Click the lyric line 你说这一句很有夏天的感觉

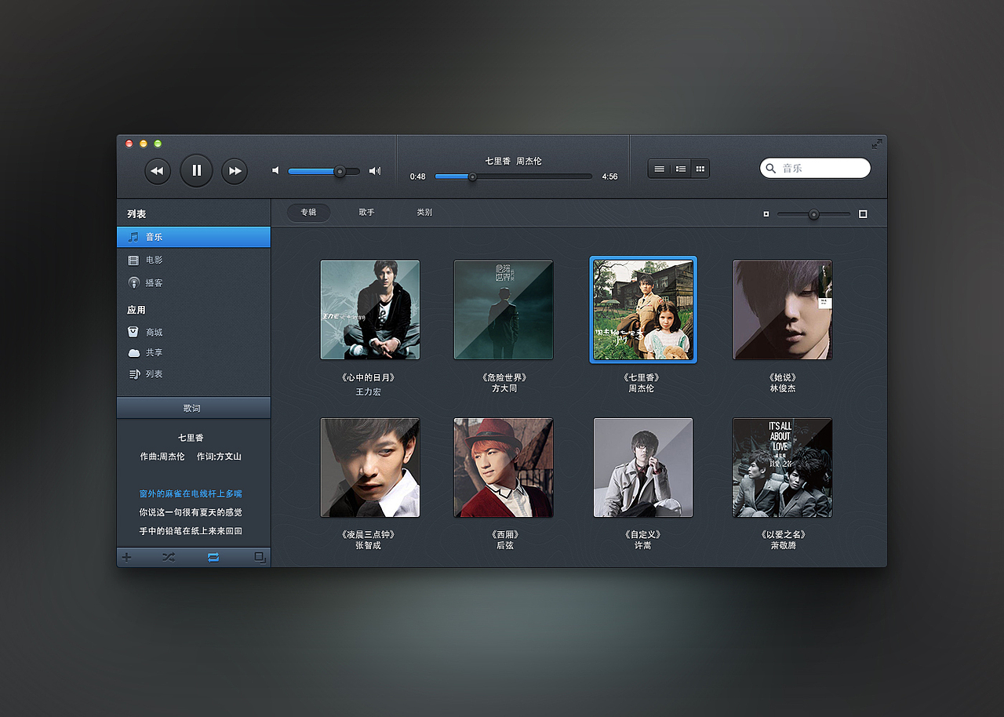click(191, 512)
